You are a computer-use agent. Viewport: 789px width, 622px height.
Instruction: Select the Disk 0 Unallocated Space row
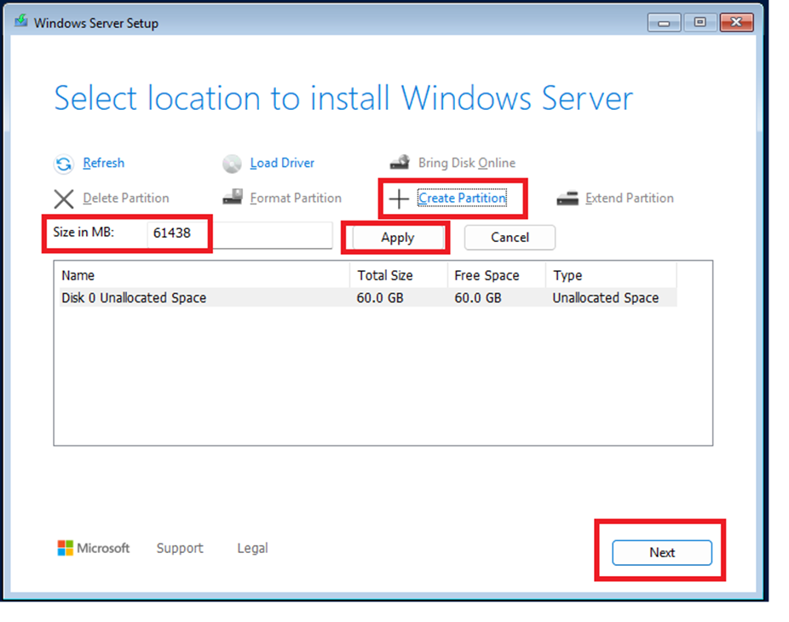134,297
